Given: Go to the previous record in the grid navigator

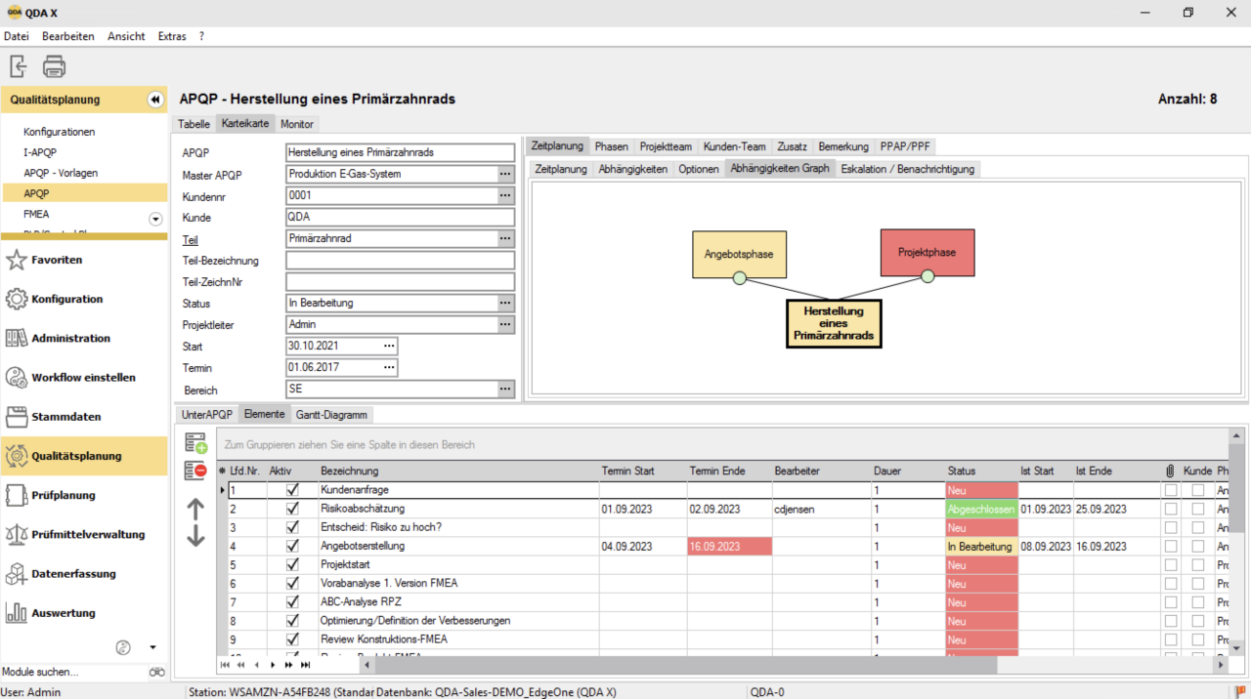Looking at the screenshot, I should coord(258,665).
